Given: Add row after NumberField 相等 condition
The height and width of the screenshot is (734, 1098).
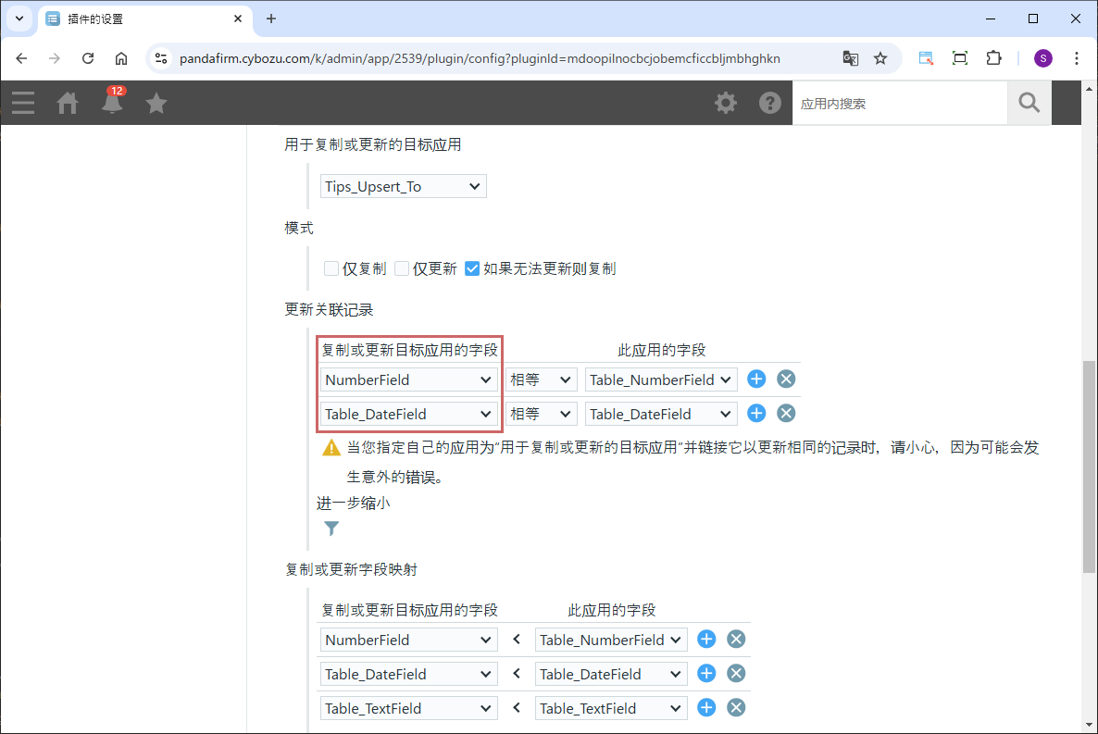Looking at the screenshot, I should coord(756,379).
